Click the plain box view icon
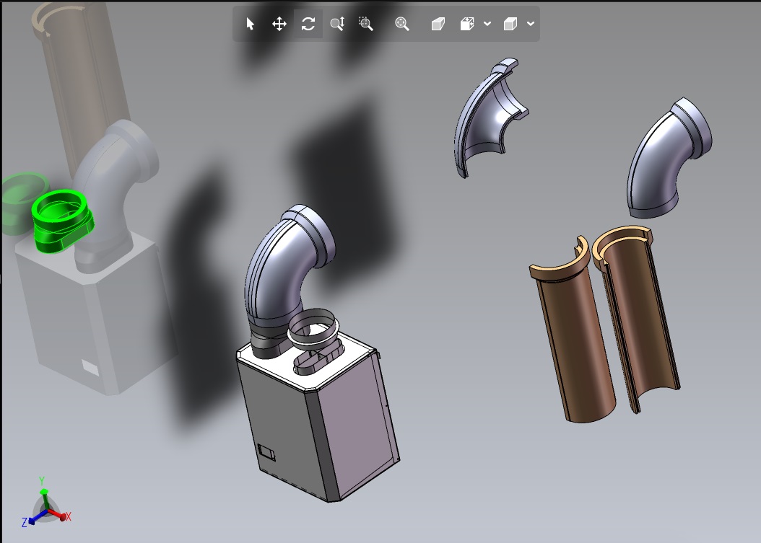761x543 pixels. point(438,24)
